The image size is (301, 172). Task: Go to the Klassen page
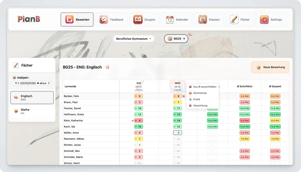pyautogui.click(x=209, y=20)
